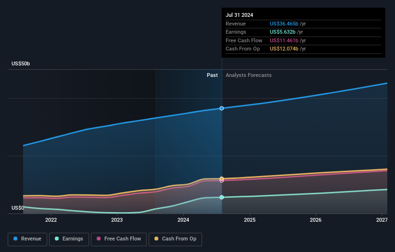Click the orange Cash From Op data point marker
395x252 pixels.
[222, 178]
